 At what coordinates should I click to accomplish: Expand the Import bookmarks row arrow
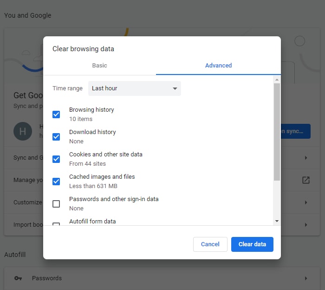[305, 225]
